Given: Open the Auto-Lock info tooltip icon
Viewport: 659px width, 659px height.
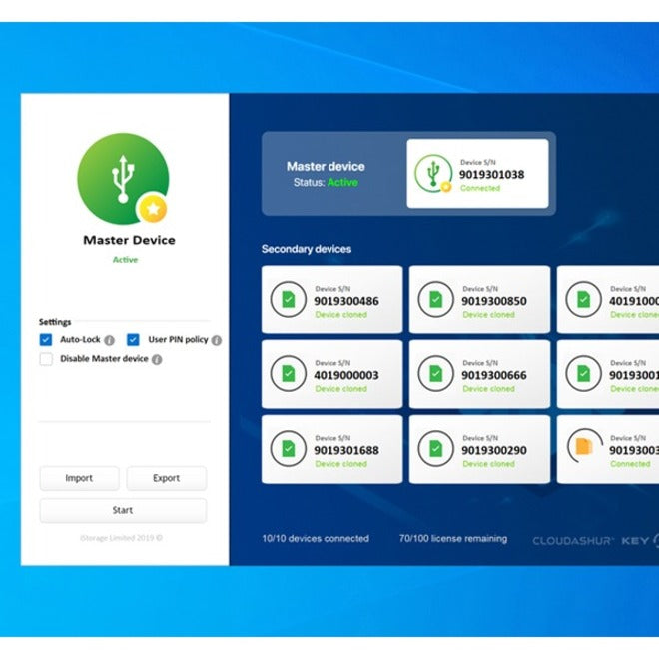Looking at the screenshot, I should pos(110,340).
